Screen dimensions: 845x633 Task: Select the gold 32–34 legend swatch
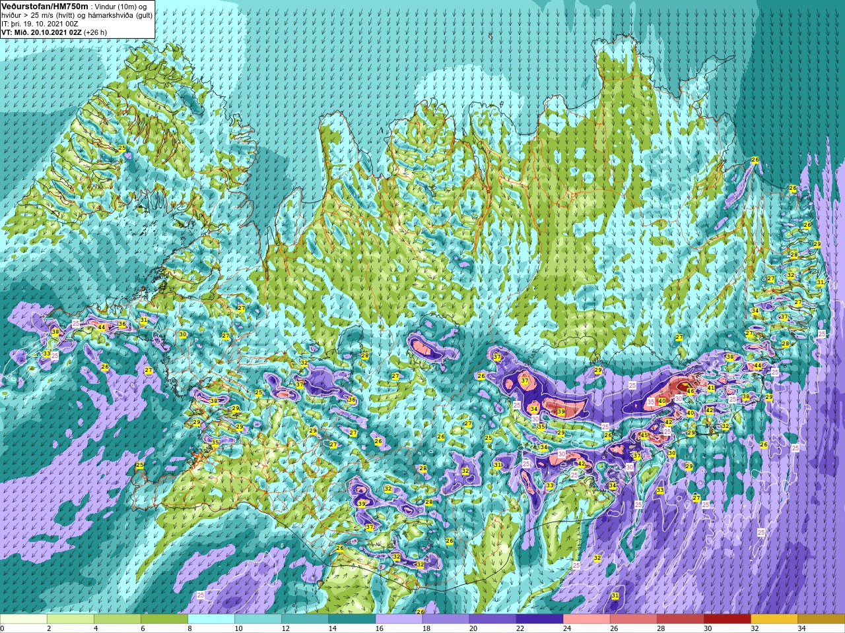click(x=774, y=619)
